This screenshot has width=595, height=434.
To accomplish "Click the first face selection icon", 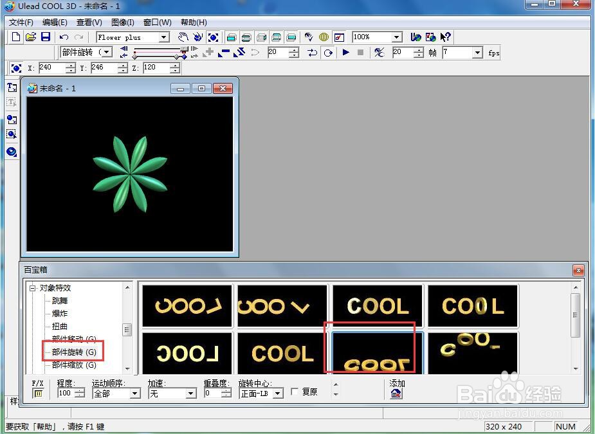I will point(232,37).
